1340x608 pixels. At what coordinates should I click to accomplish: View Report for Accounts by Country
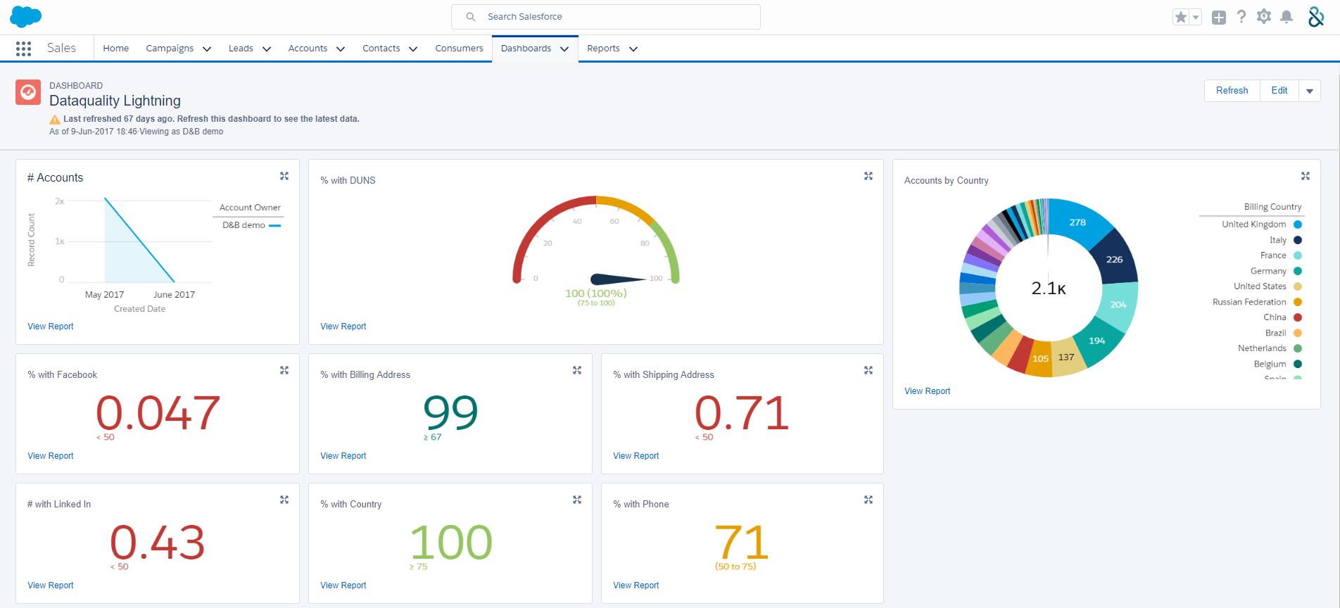(x=928, y=391)
